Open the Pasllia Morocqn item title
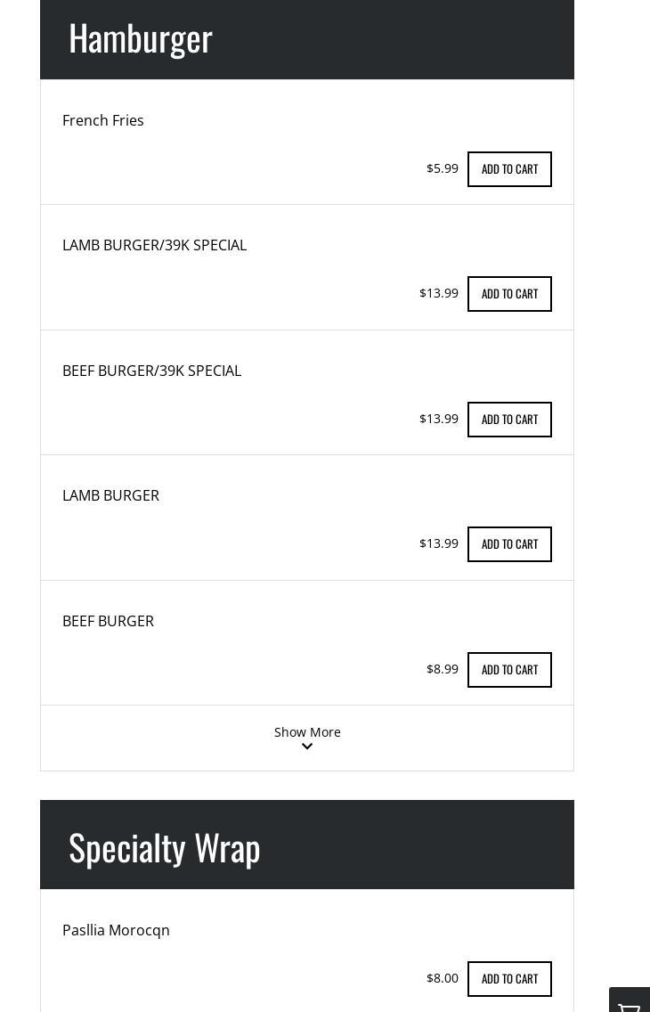The width and height of the screenshot is (650, 1012). (x=116, y=930)
